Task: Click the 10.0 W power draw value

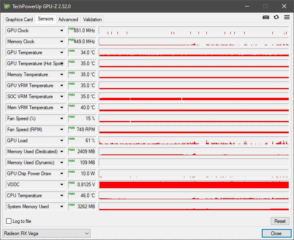Action: tap(82, 174)
